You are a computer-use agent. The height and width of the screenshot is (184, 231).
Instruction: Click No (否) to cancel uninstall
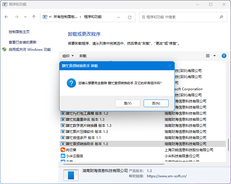[x=156, y=103]
